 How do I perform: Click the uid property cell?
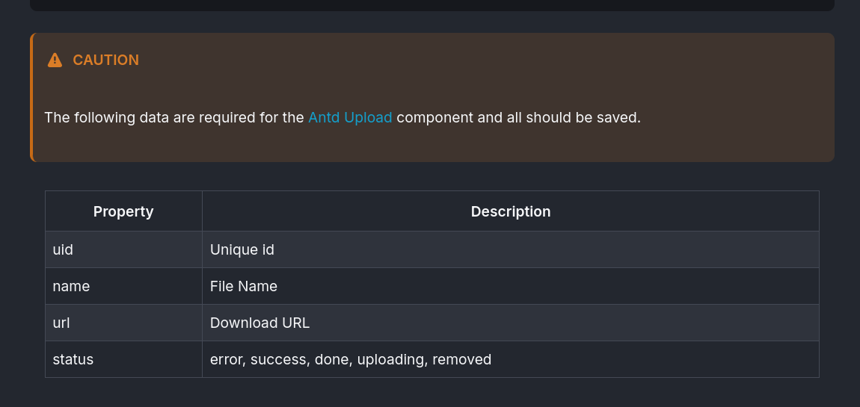(123, 249)
